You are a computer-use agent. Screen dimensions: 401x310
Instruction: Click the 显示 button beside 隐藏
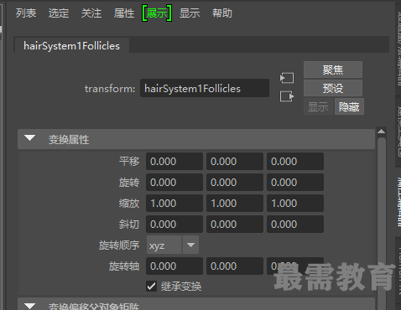click(318, 106)
